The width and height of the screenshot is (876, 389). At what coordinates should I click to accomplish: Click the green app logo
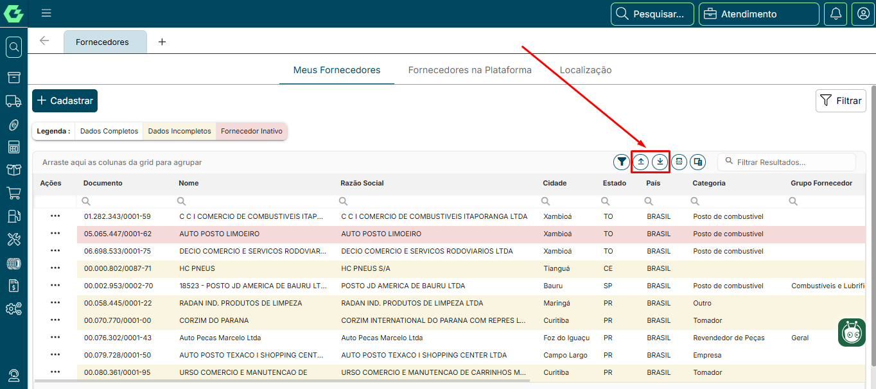coord(13,13)
